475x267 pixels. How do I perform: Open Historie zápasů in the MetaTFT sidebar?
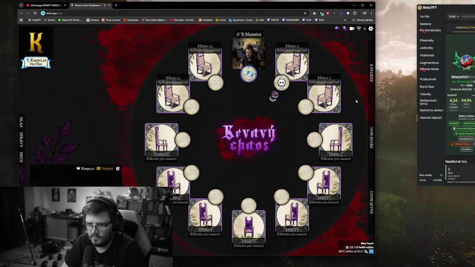tap(431, 118)
